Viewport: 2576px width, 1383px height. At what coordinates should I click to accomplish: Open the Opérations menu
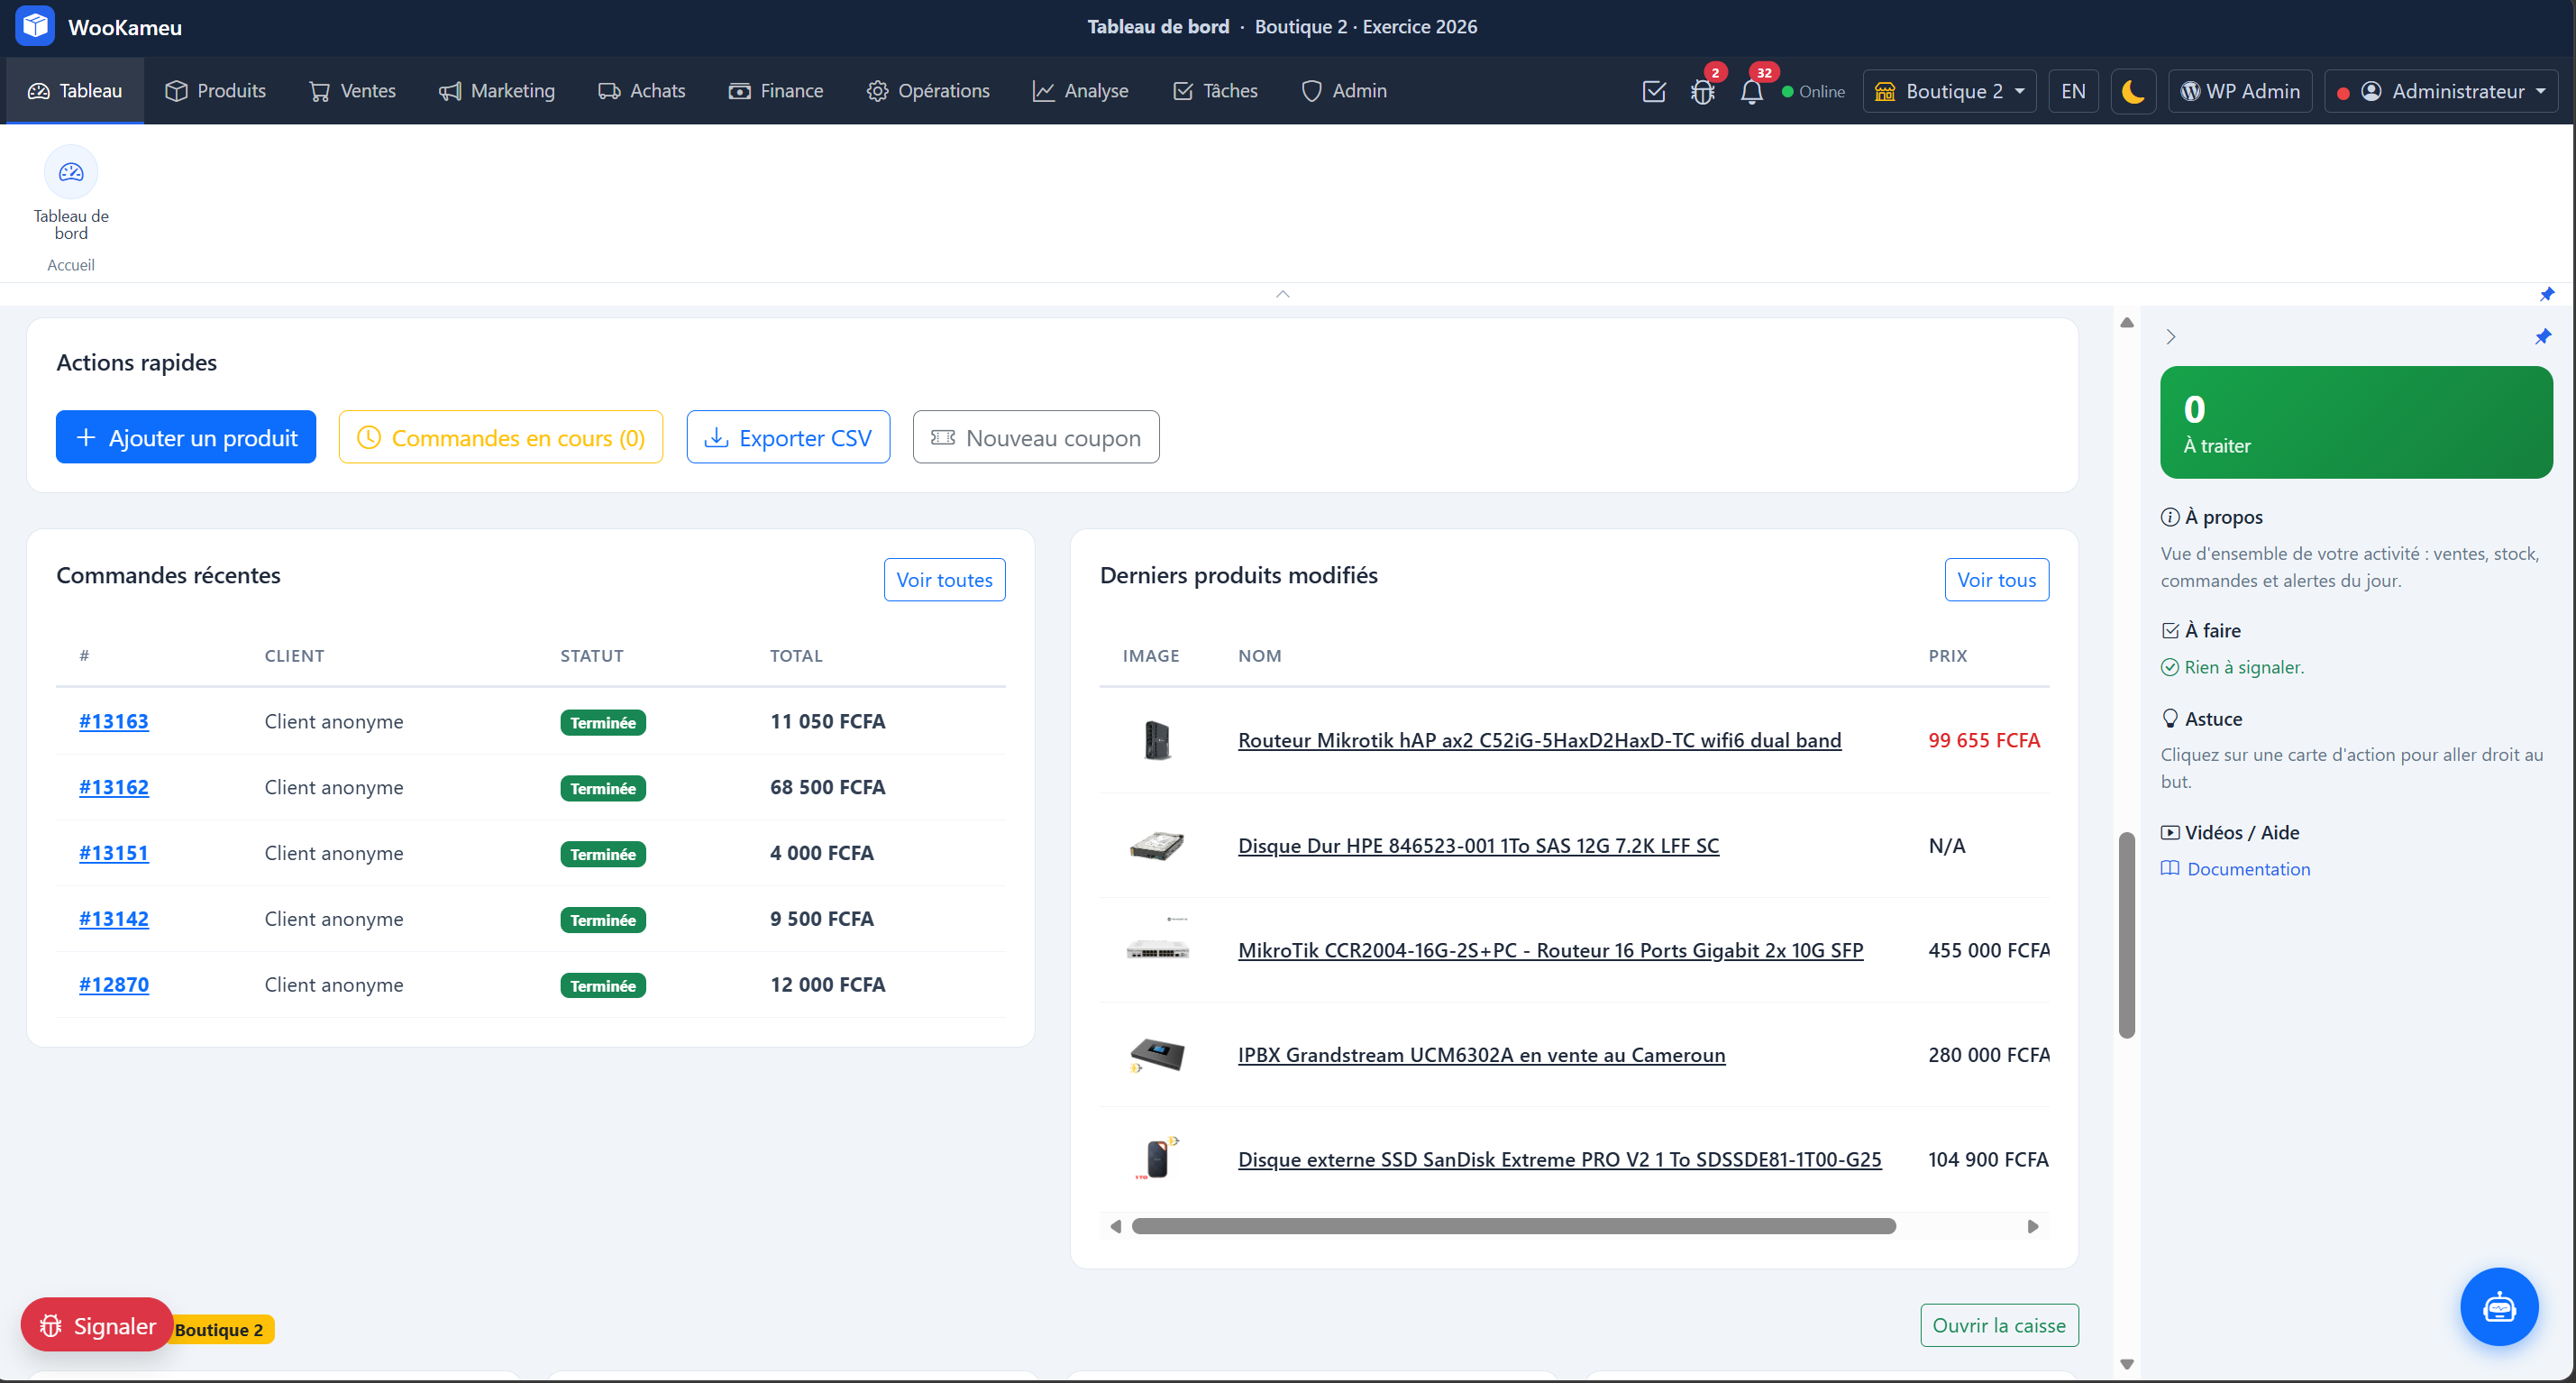point(928,91)
